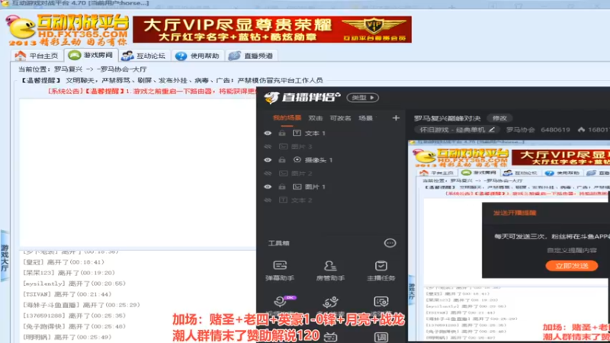Screen dimensions: 610x343
Task: Click the [海蛛子斗鱼直播] 离开了 log line
Action: pos(82,305)
